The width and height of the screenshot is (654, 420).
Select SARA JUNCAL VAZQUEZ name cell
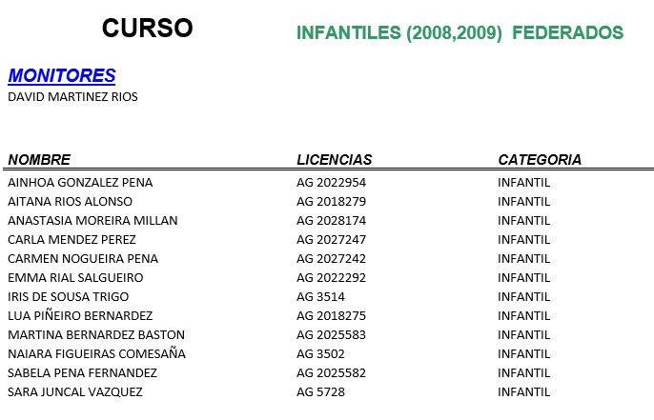75,392
